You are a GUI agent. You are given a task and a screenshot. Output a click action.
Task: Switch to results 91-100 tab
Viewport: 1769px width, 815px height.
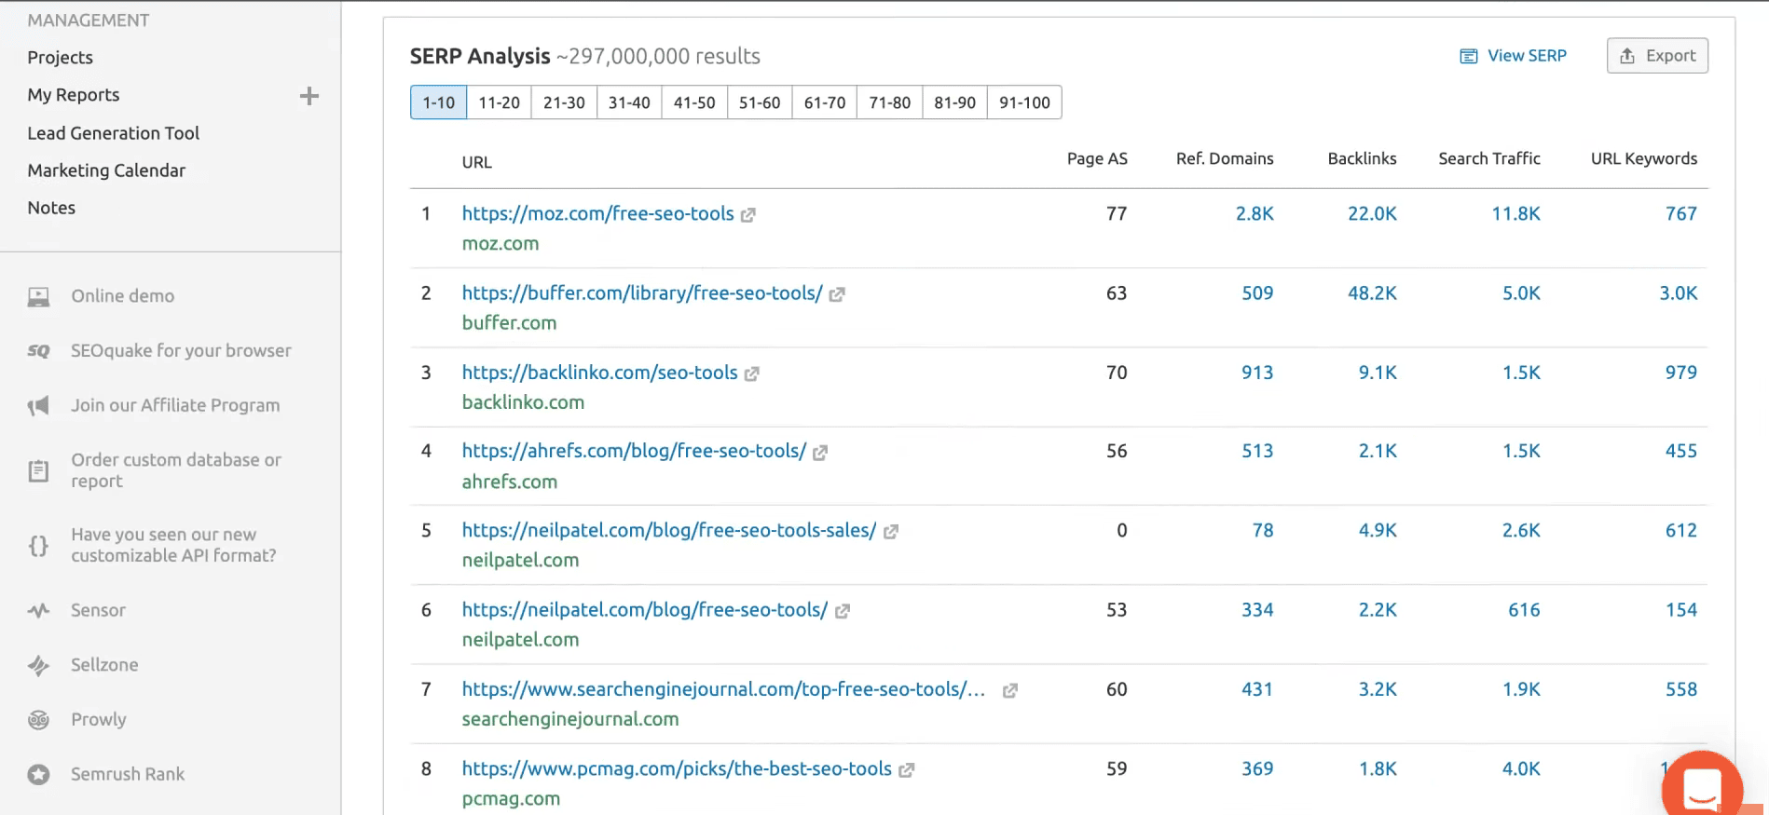coord(1024,102)
